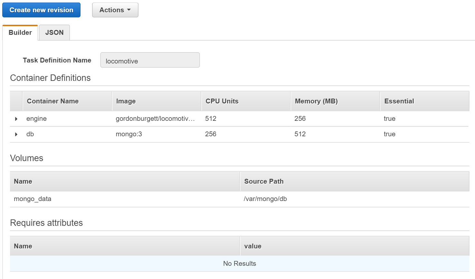Click the /var/mongo/db source path
This screenshot has height=279, width=475.
[x=265, y=199]
